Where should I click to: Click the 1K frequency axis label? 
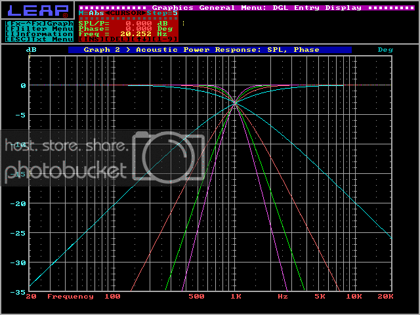click(x=236, y=297)
